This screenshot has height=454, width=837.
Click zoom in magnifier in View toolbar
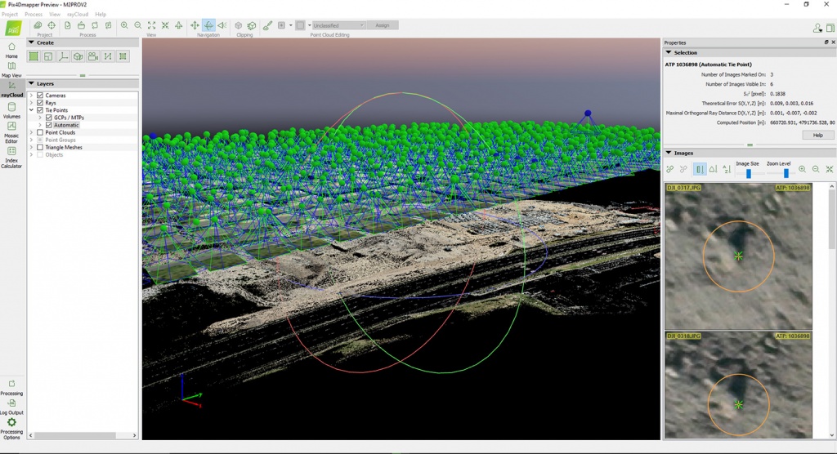pos(124,25)
